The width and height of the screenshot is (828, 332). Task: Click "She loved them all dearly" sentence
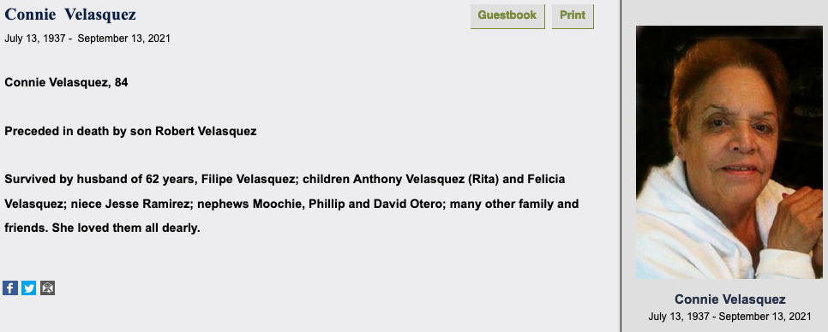[x=126, y=228]
